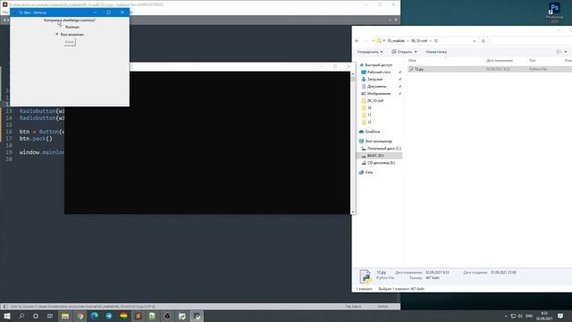Open the tab list dropdown in Sublime Text
The width and height of the screenshot is (572, 322).
pyautogui.click(x=396, y=20)
